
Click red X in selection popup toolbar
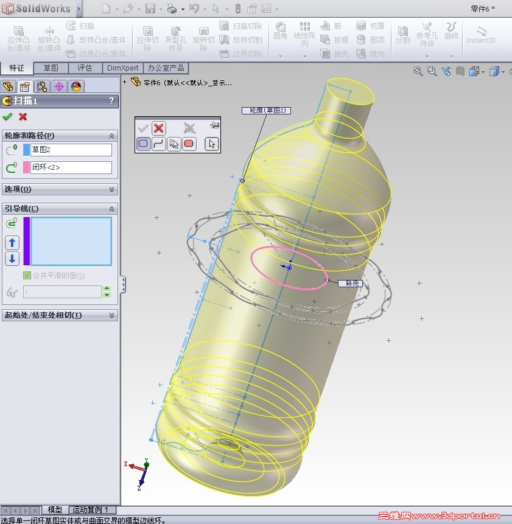click(159, 128)
